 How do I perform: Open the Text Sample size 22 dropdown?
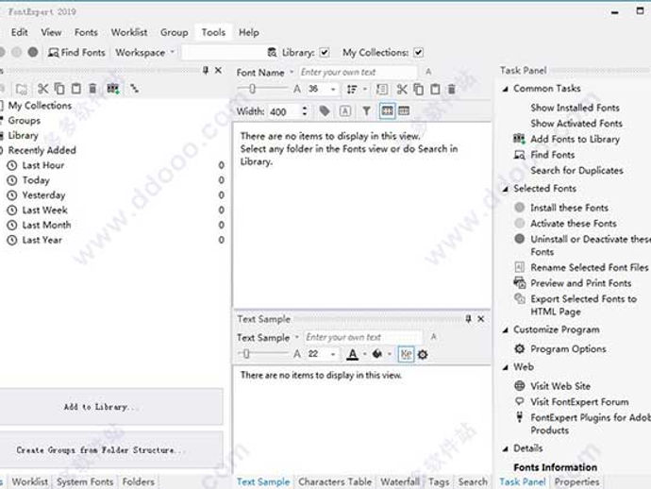(333, 354)
